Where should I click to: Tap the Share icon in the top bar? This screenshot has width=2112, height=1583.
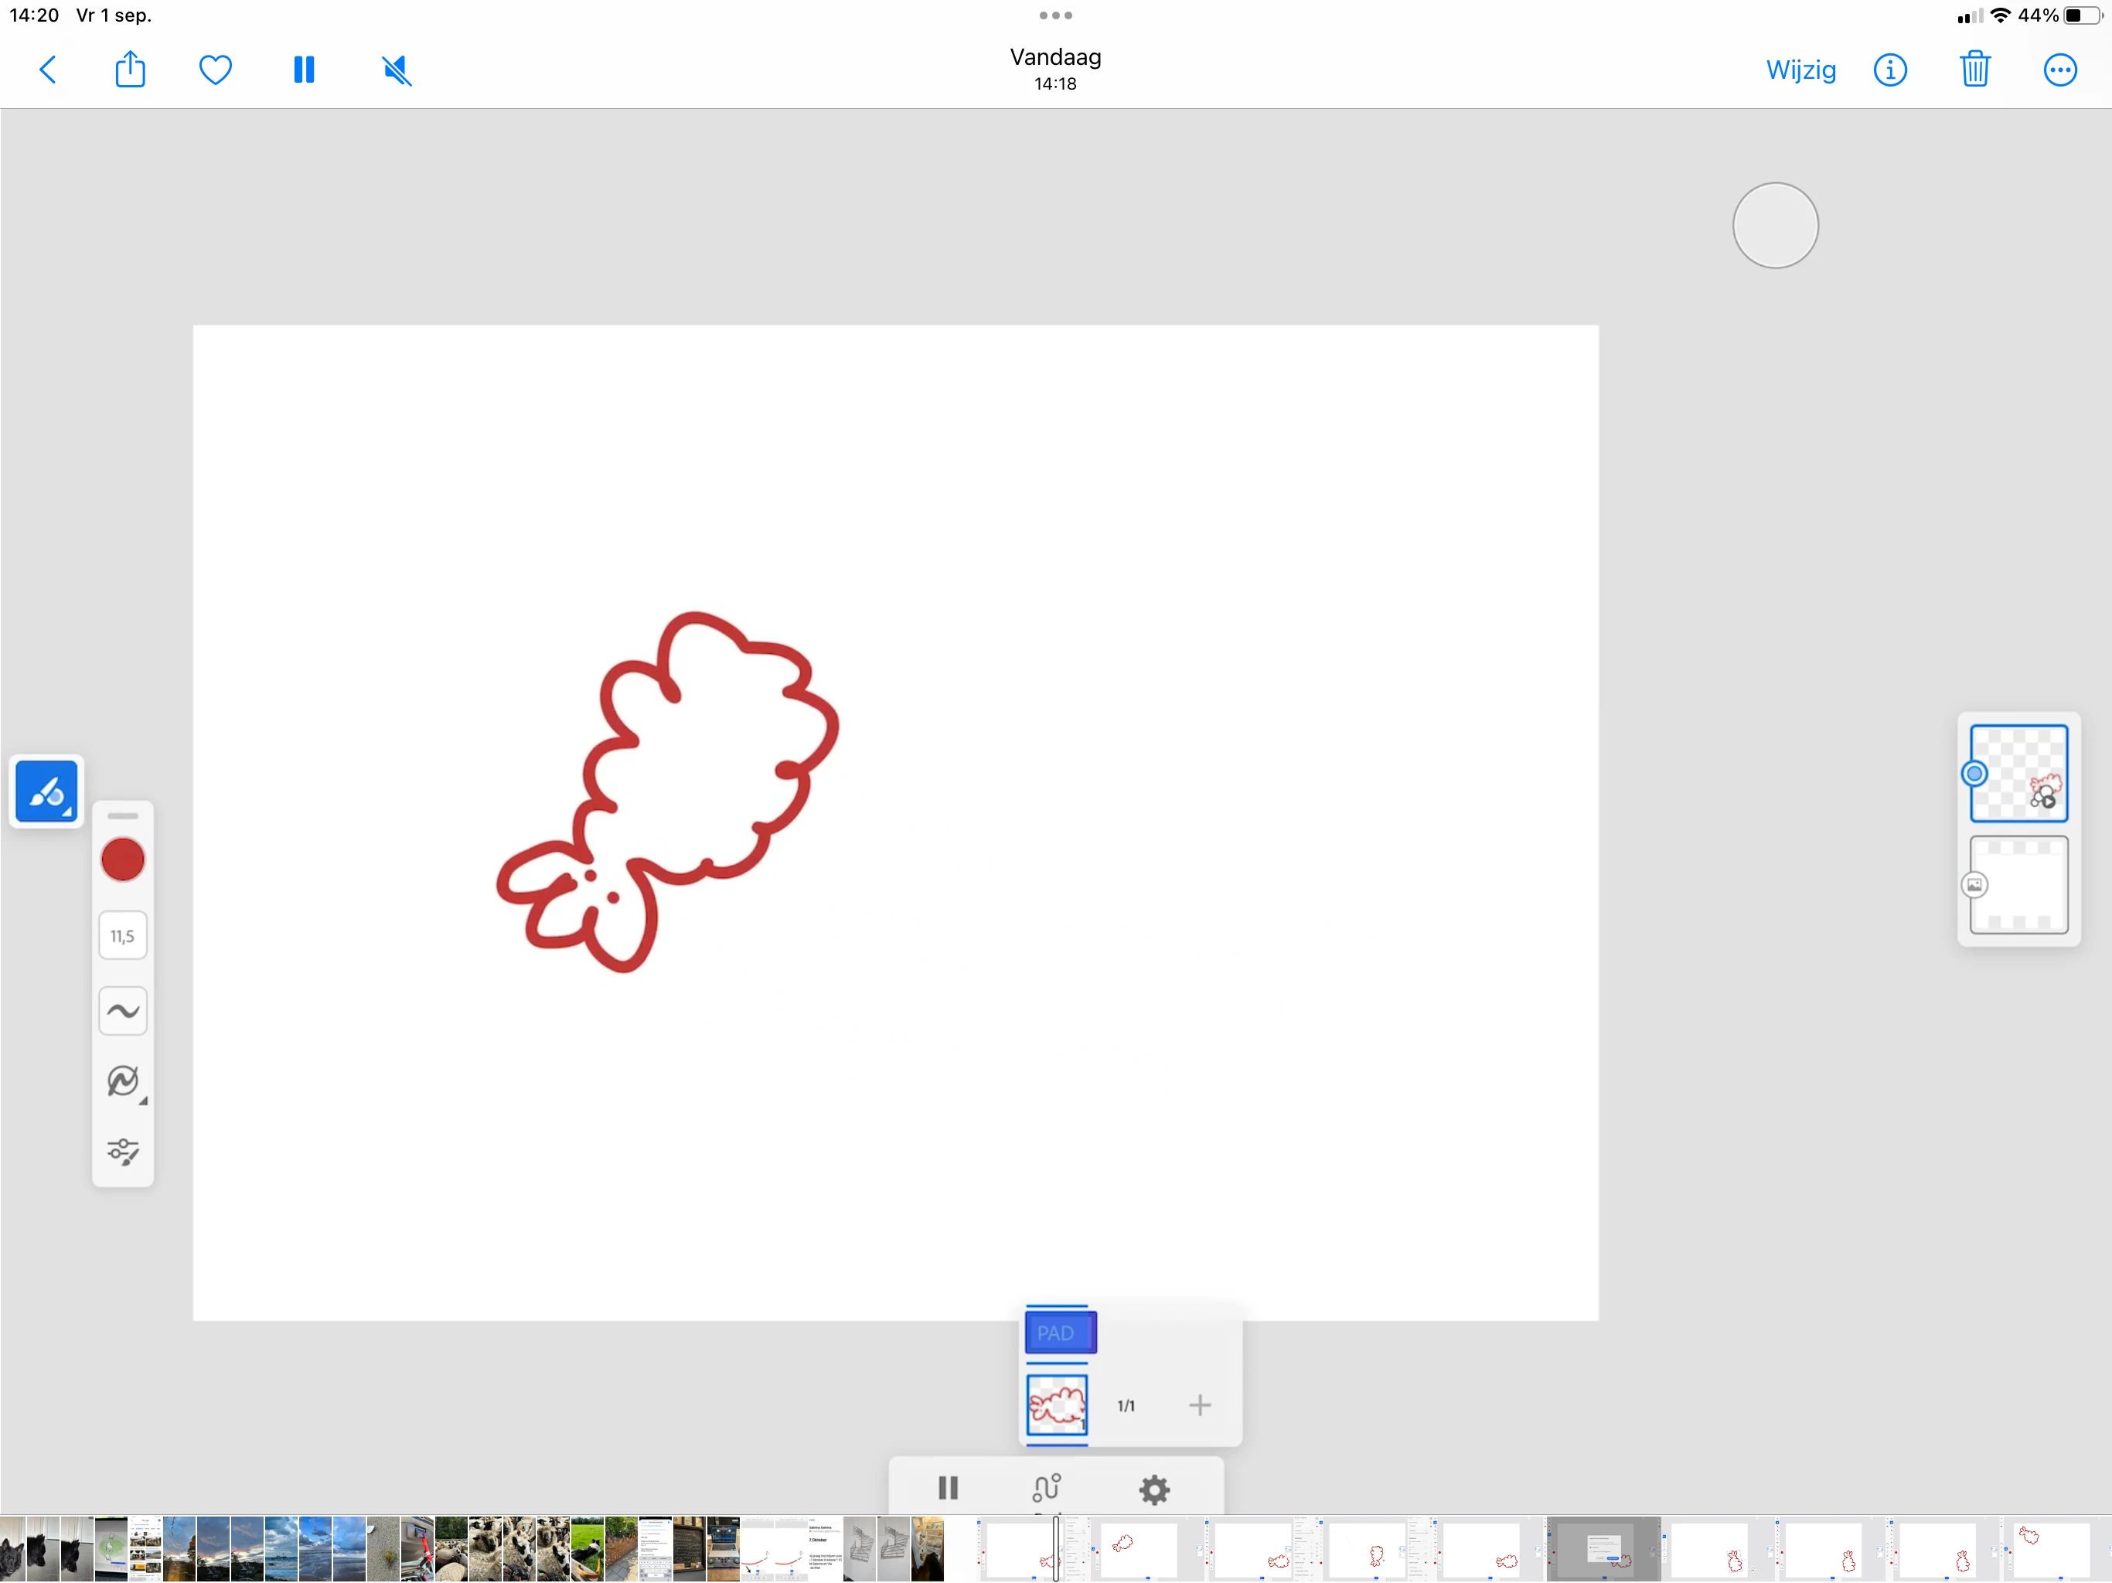click(x=130, y=70)
